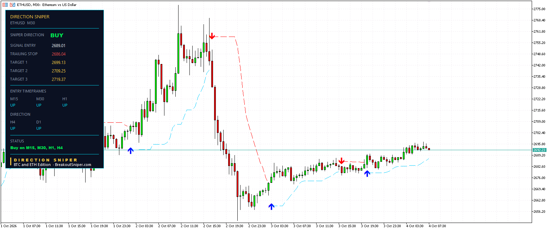Click the current price label 2692.23

[539, 150]
